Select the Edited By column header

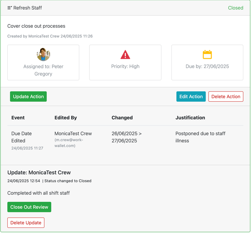click(x=66, y=118)
